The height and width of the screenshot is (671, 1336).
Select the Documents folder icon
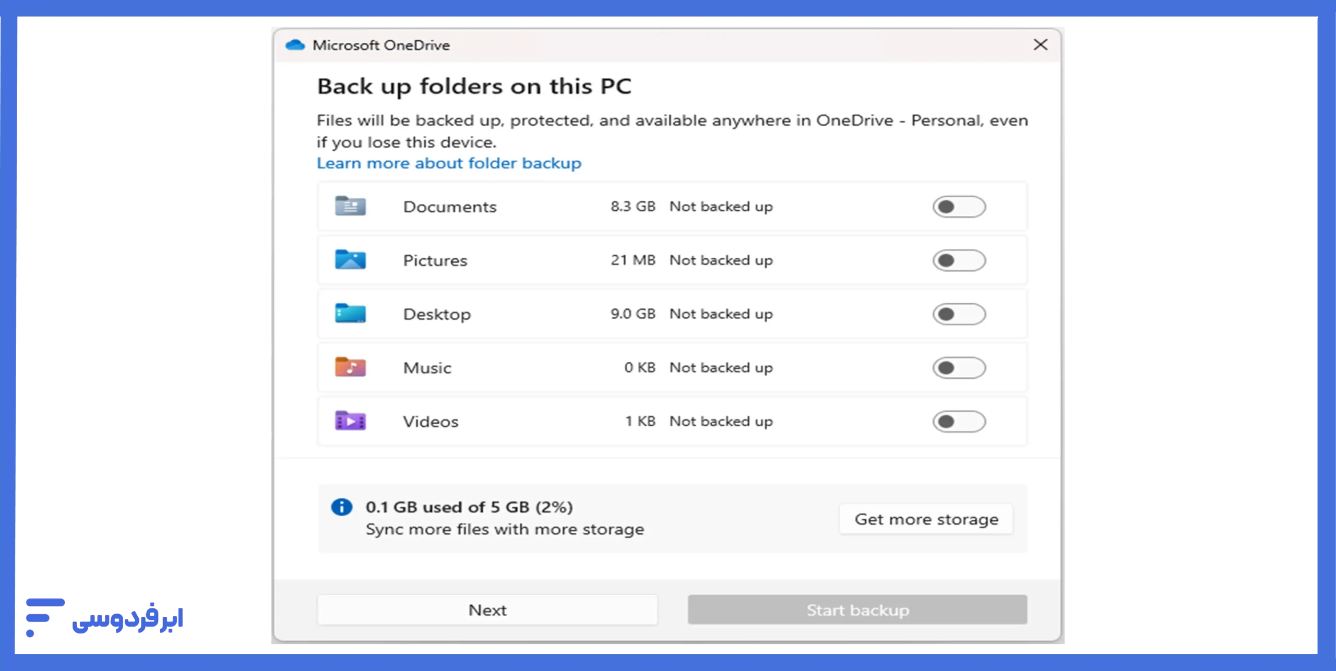[350, 206]
